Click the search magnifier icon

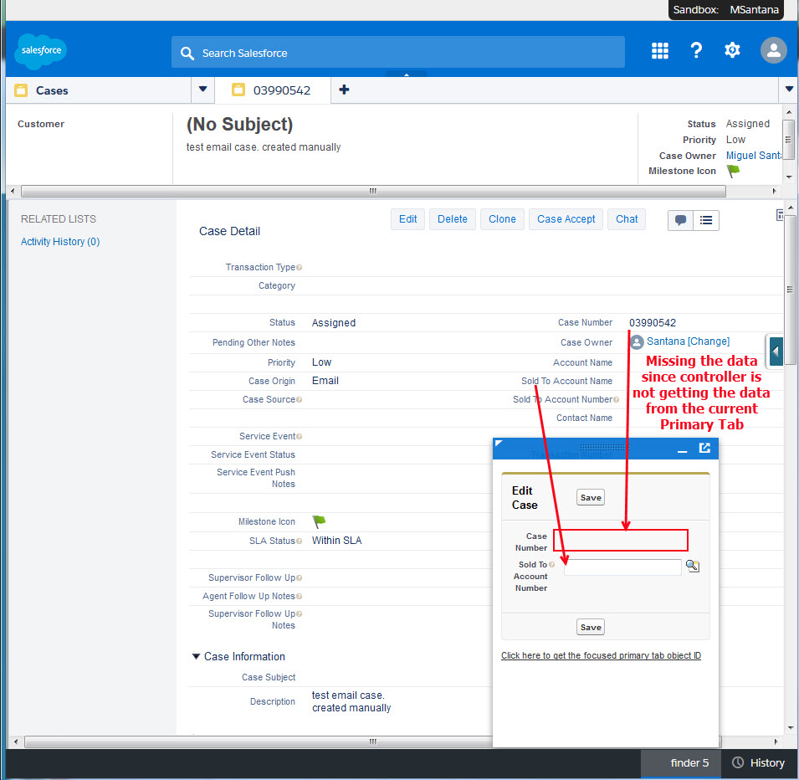[x=187, y=53]
